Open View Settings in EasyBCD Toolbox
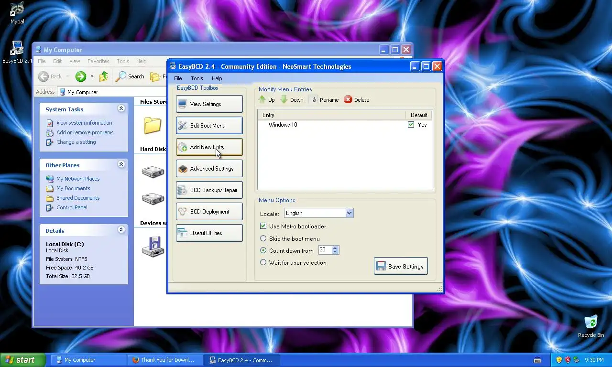 [209, 104]
